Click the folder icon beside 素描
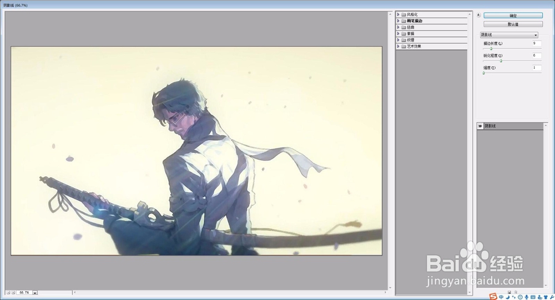 [x=403, y=34]
